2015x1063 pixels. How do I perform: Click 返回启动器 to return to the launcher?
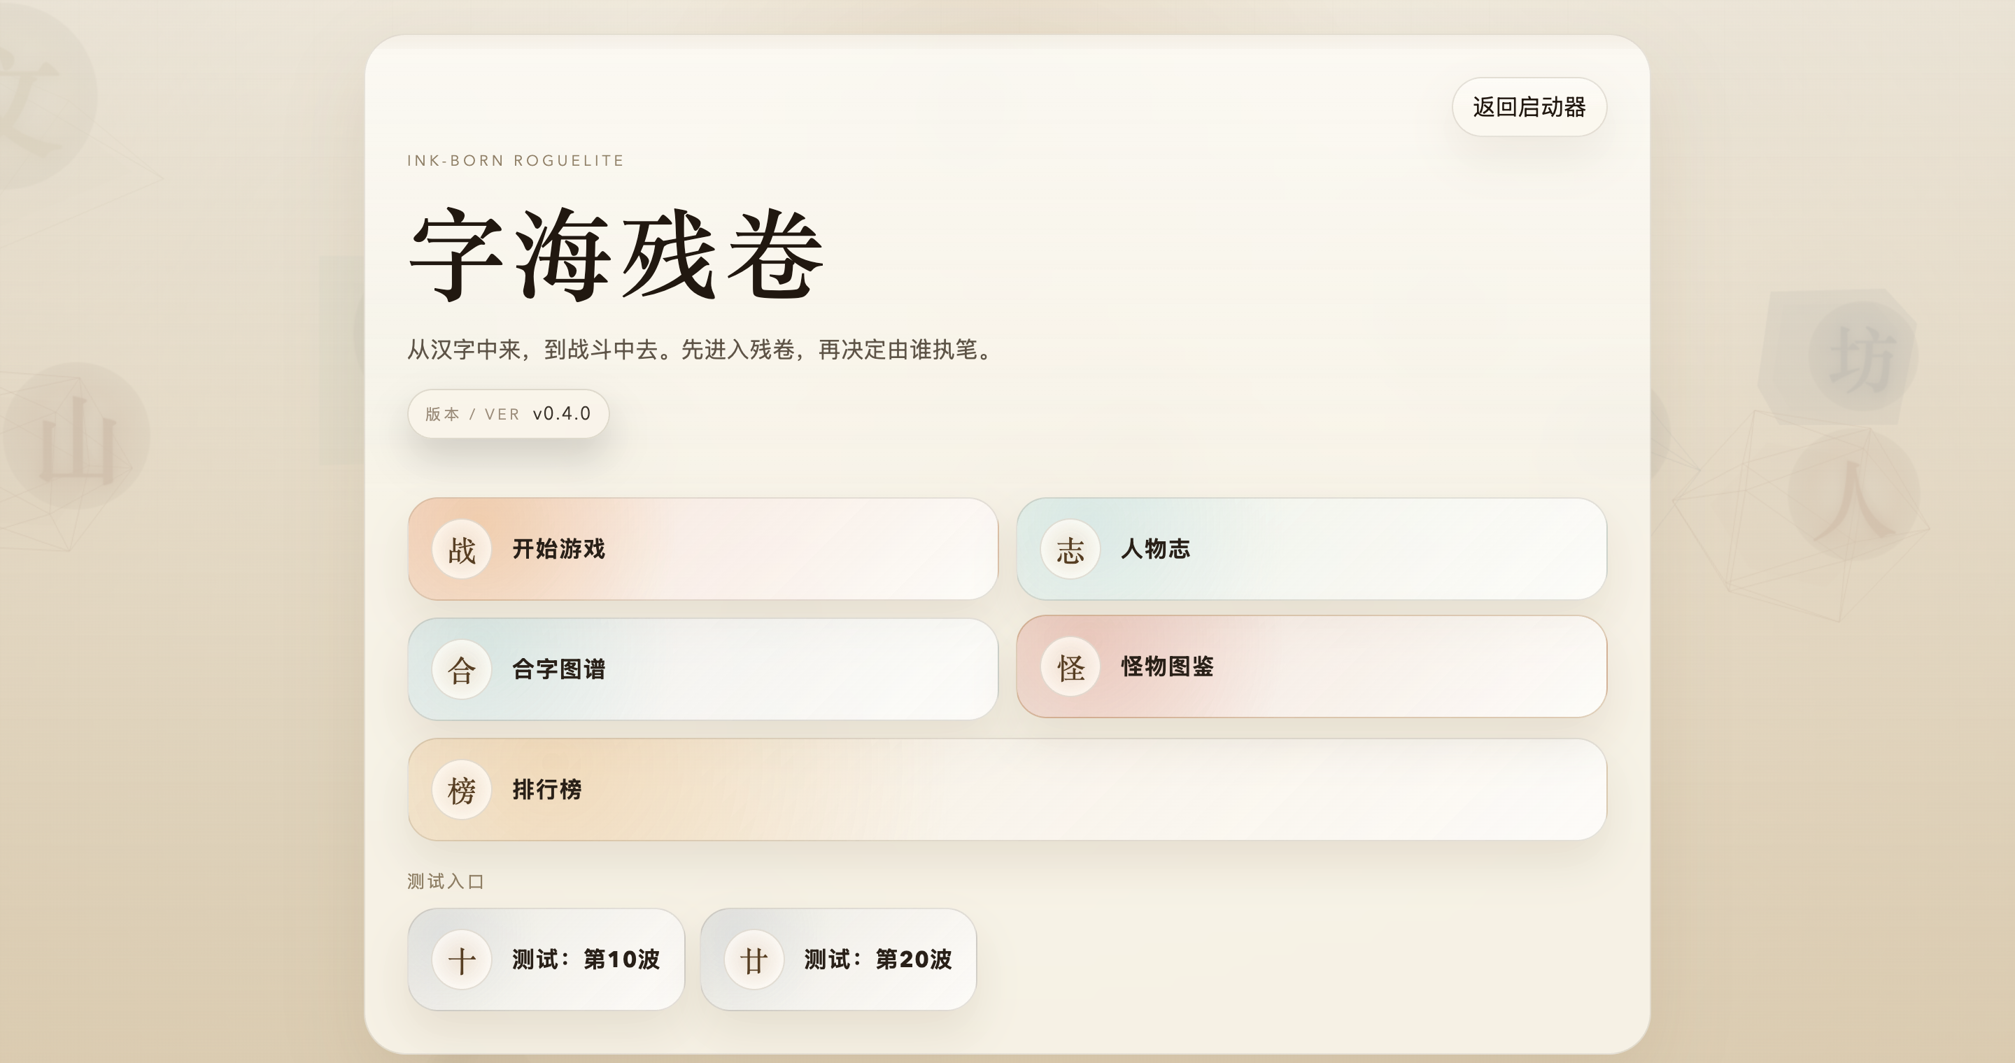click(x=1529, y=107)
